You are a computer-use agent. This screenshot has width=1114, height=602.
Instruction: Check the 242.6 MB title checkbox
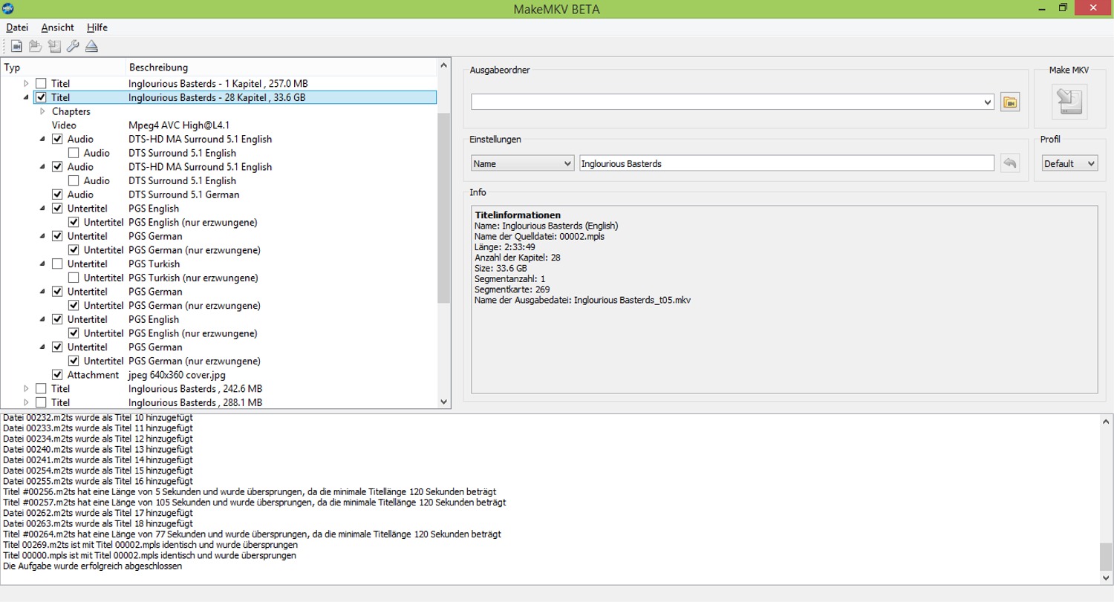click(41, 388)
